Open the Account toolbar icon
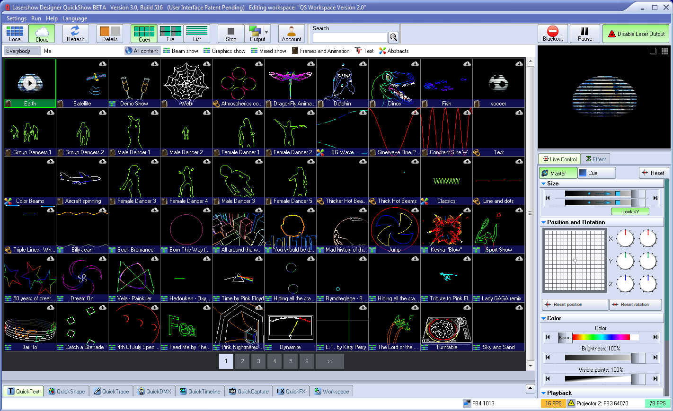 pos(291,34)
